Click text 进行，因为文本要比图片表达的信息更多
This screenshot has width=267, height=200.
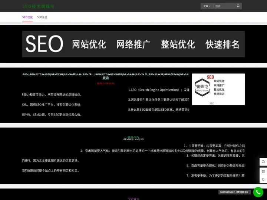coord(51,160)
